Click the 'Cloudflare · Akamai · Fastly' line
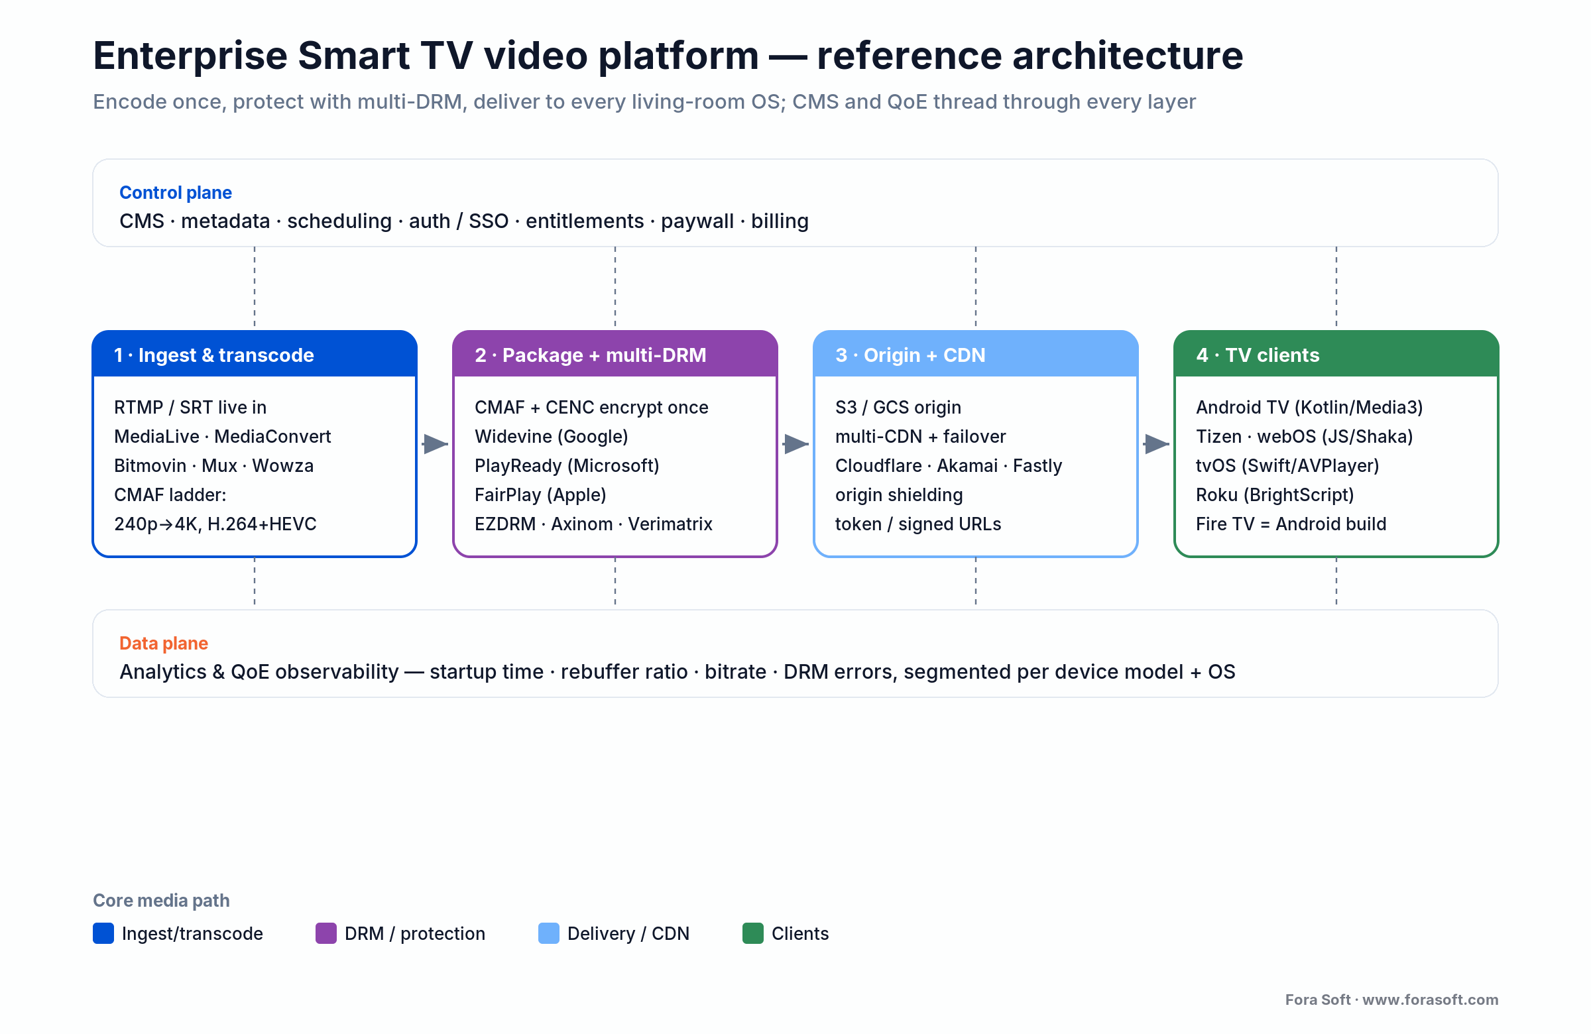 coord(949,465)
